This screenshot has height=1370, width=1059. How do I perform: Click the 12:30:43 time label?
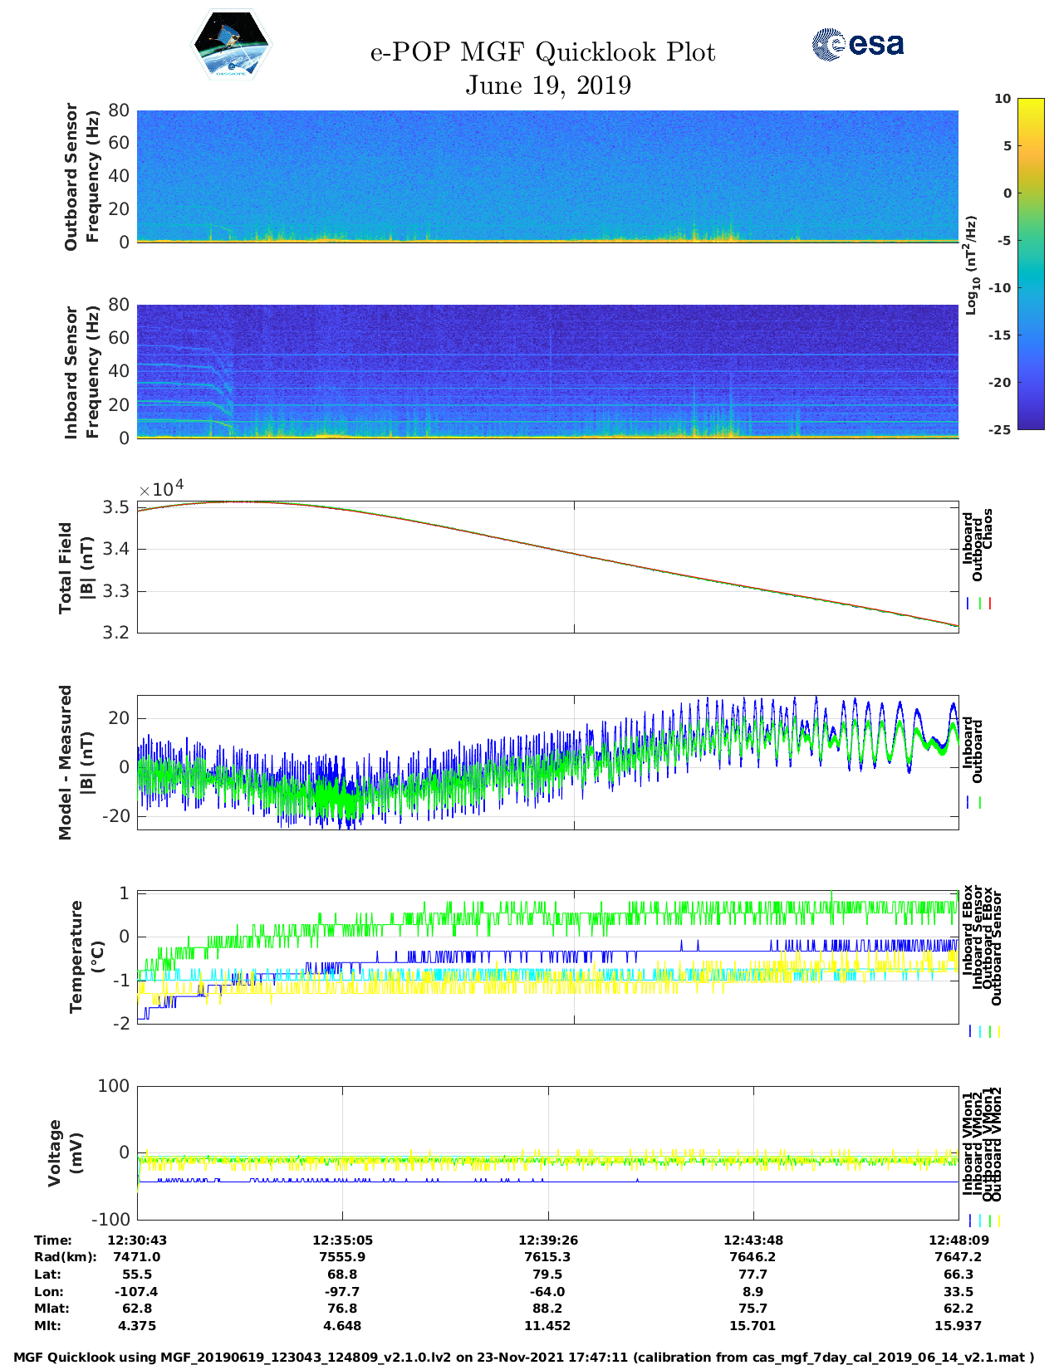point(137,1240)
